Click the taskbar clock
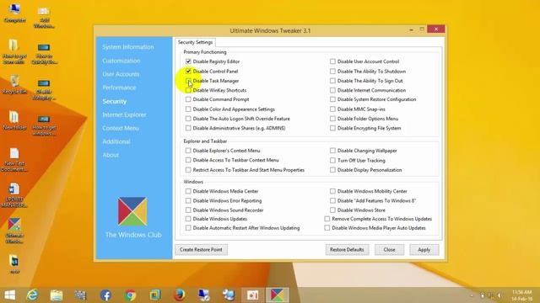540x303 pixels. pos(521,295)
